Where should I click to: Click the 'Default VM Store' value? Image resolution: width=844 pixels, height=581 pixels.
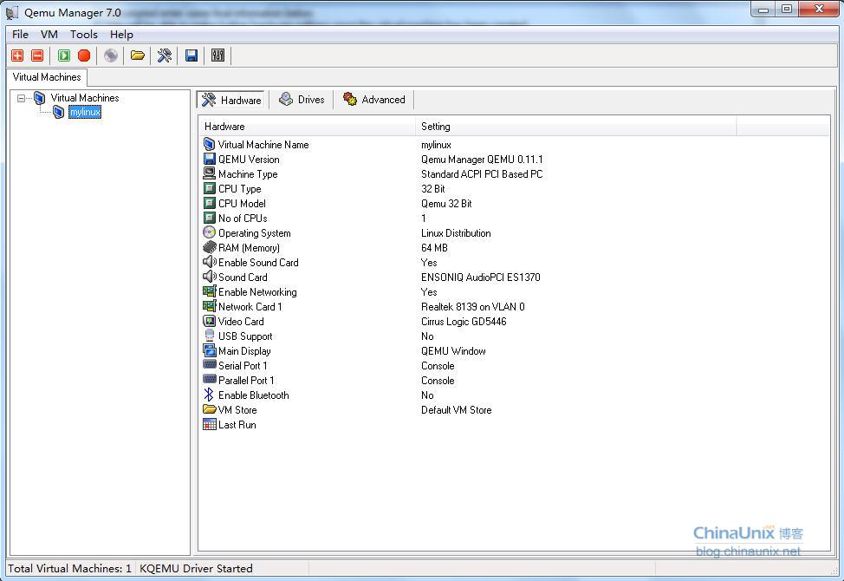457,410
